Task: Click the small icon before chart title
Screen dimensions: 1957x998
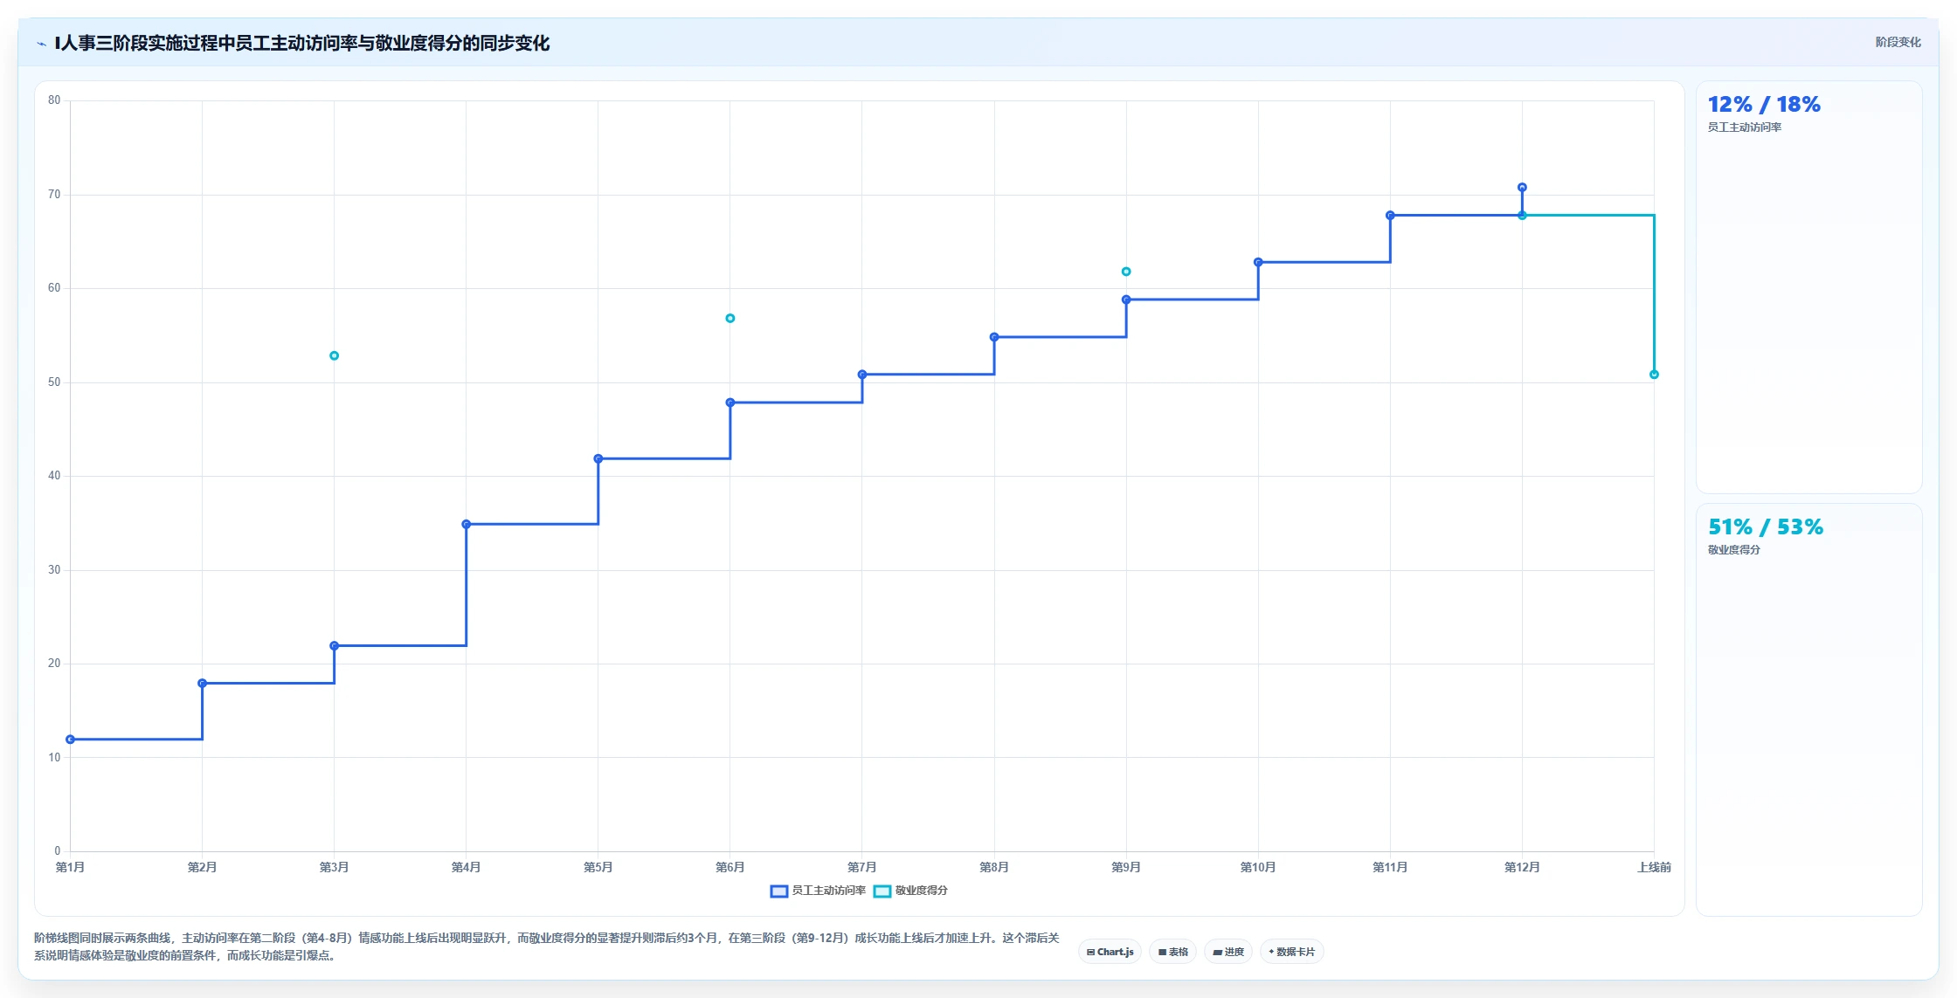Action: click(x=41, y=44)
